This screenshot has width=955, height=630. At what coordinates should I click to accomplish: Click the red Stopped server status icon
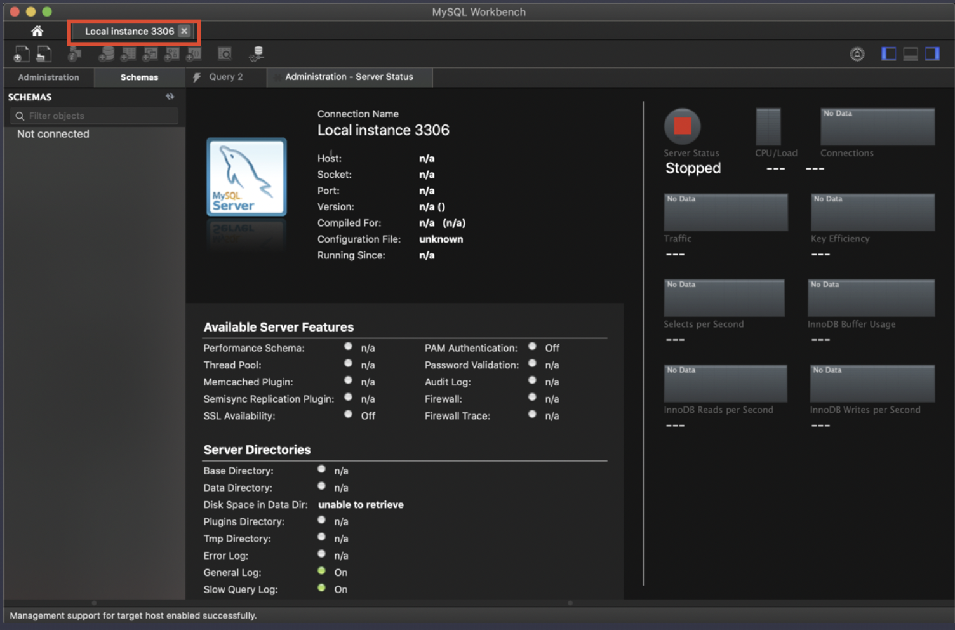[683, 126]
